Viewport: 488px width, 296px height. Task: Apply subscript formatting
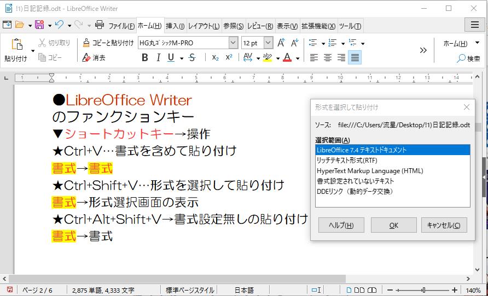[x=215, y=57]
